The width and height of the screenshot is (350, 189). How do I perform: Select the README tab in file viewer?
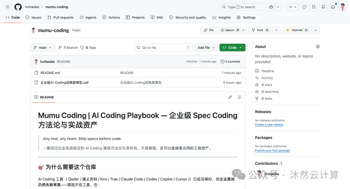[x=44, y=97]
